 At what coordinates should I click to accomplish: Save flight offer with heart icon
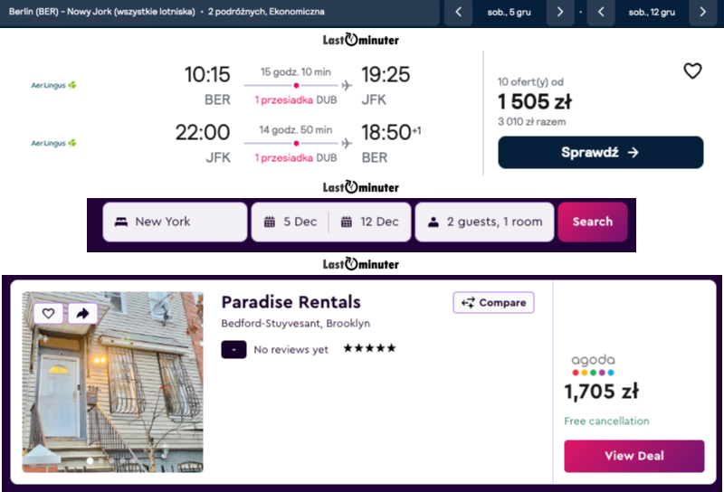click(x=692, y=71)
